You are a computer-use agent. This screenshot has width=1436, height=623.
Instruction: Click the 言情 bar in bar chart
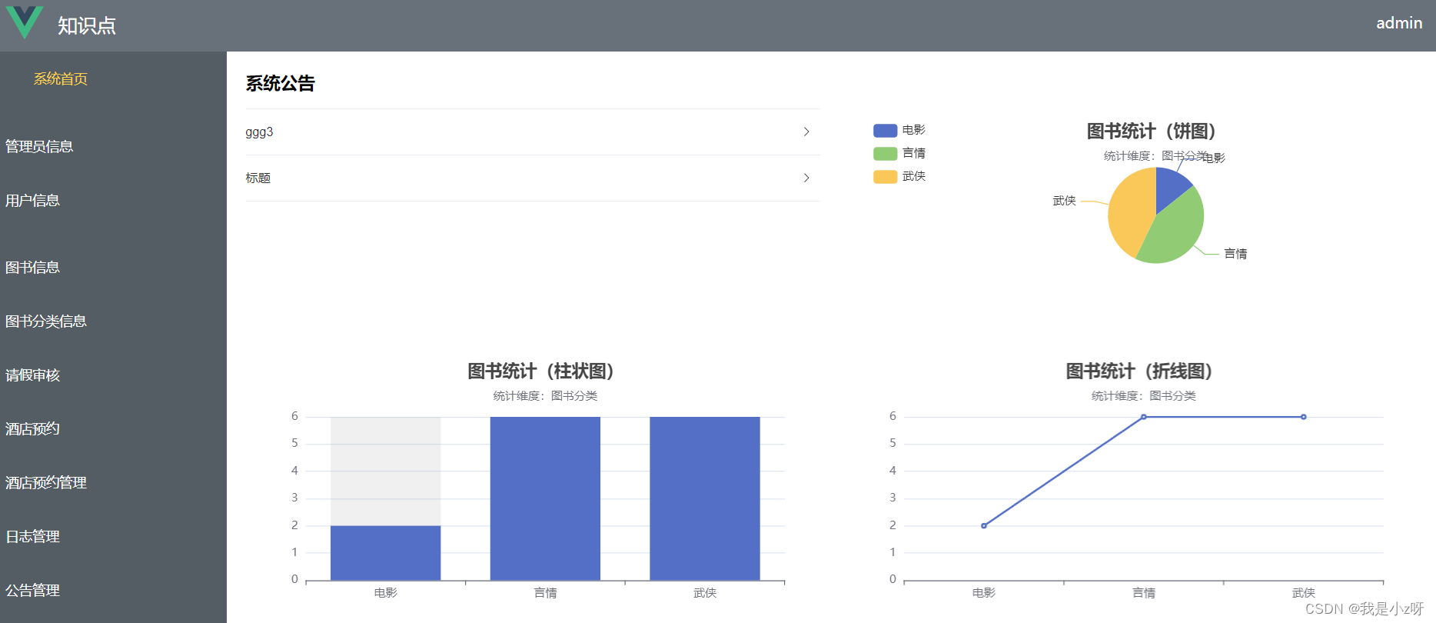[545, 498]
